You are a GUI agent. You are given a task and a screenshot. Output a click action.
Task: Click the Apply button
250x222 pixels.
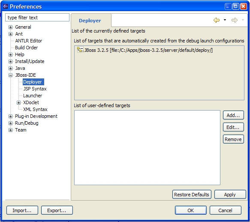(230, 195)
